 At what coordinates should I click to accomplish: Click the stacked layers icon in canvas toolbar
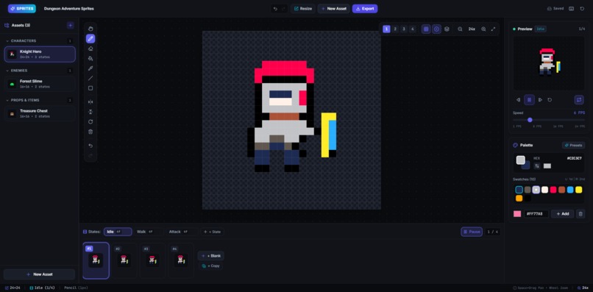pyautogui.click(x=447, y=29)
